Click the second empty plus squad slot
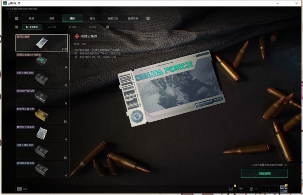This screenshot has width=303, height=195. click(275, 189)
